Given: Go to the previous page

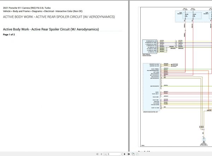Looking at the screenshot, I should (x=101, y=154).
